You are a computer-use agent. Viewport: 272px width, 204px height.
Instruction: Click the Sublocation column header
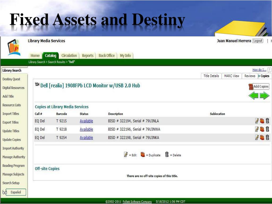[x=217, y=114]
